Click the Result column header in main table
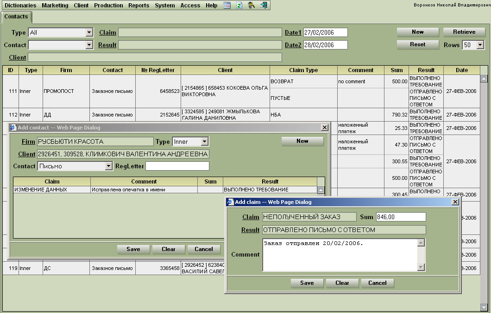The height and width of the screenshot is (313, 491). [426, 70]
